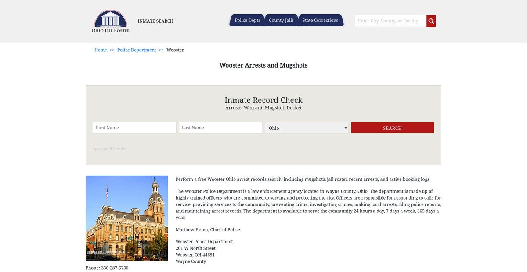
Task: Go to Home via the breadcrumb
Action: tap(101, 50)
